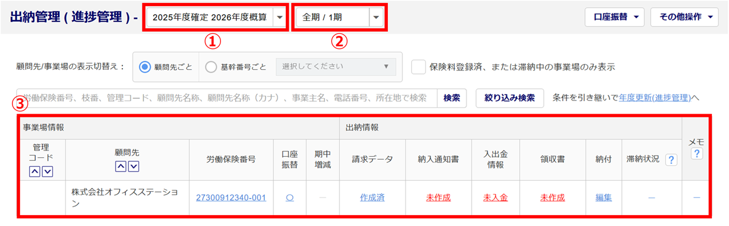This screenshot has height=226, width=729.
Task: Sort 管理コード ascending with up arrow
Action: tap(34, 172)
